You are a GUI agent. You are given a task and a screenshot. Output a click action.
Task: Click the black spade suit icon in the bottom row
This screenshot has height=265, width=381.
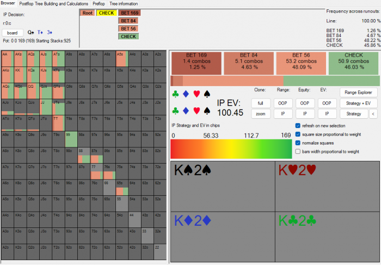(x=207, y=111)
